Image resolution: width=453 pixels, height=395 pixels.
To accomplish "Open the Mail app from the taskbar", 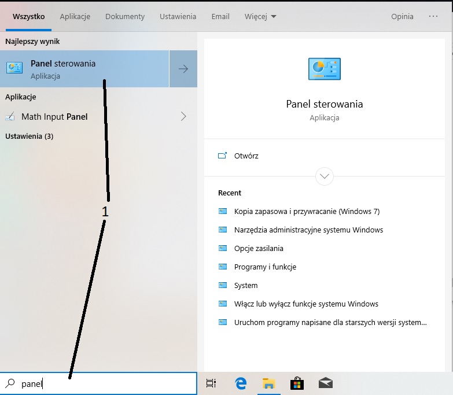I will coord(326,383).
